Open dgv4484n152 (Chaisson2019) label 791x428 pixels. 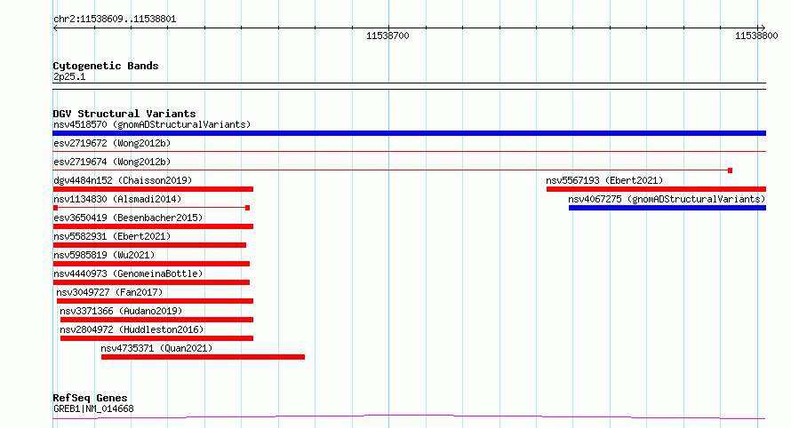(123, 180)
